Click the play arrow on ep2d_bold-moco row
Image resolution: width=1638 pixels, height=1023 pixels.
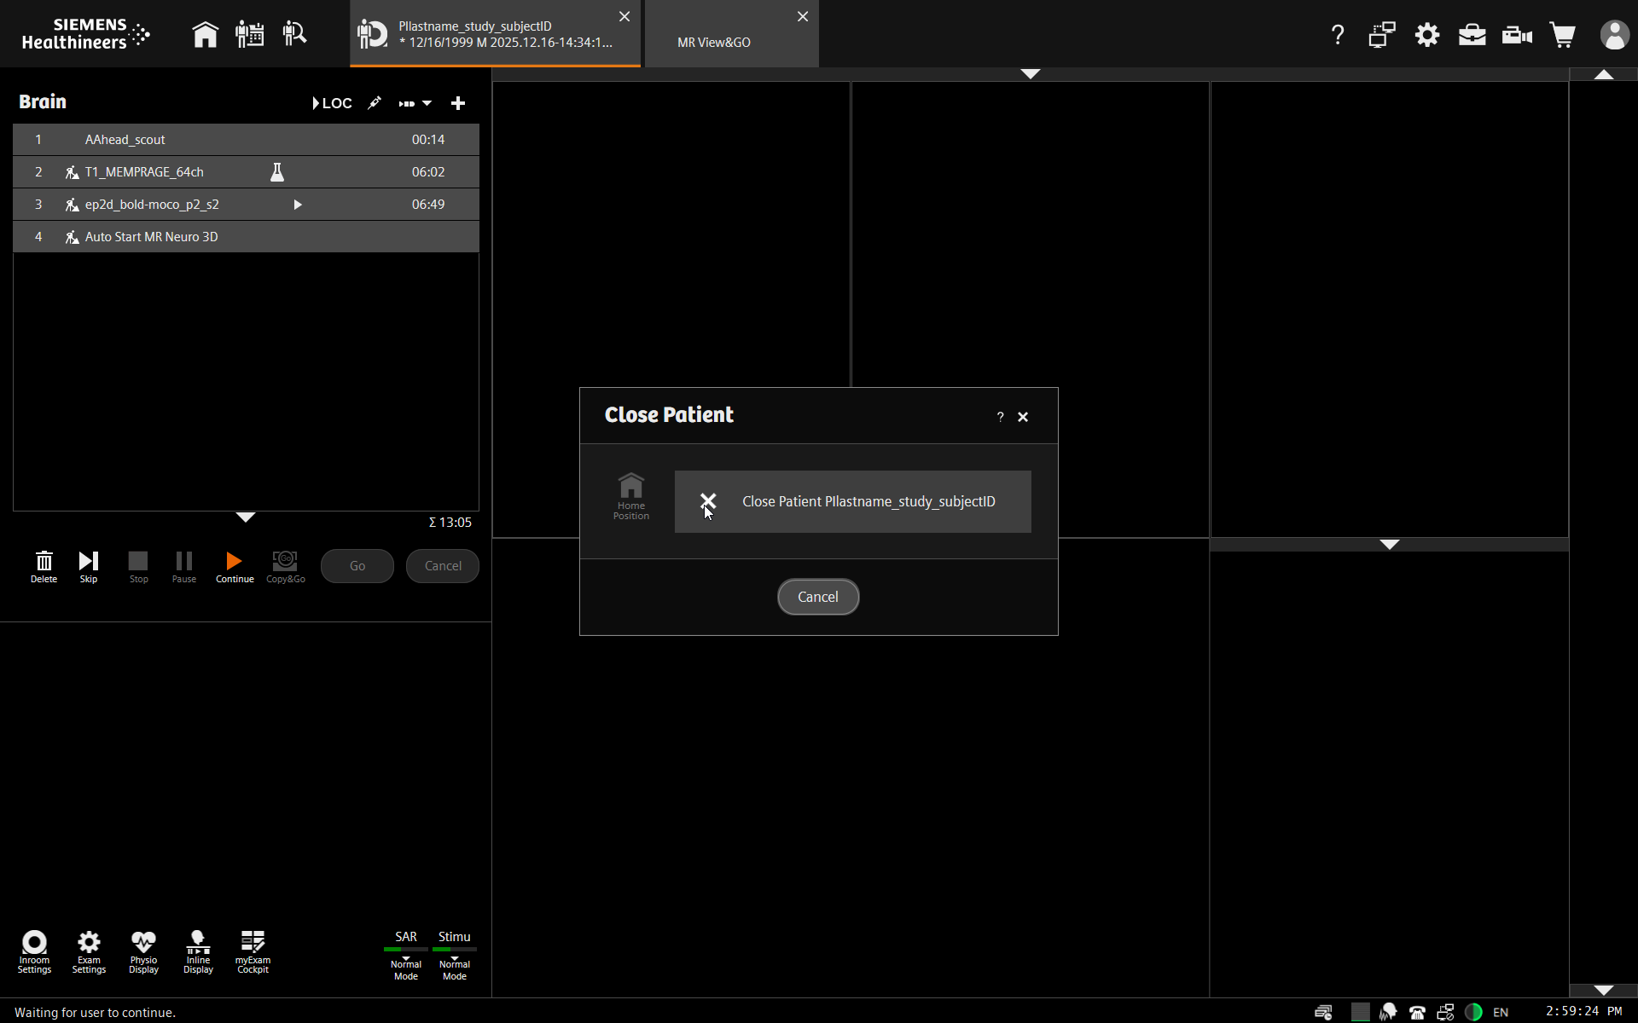pyautogui.click(x=298, y=205)
